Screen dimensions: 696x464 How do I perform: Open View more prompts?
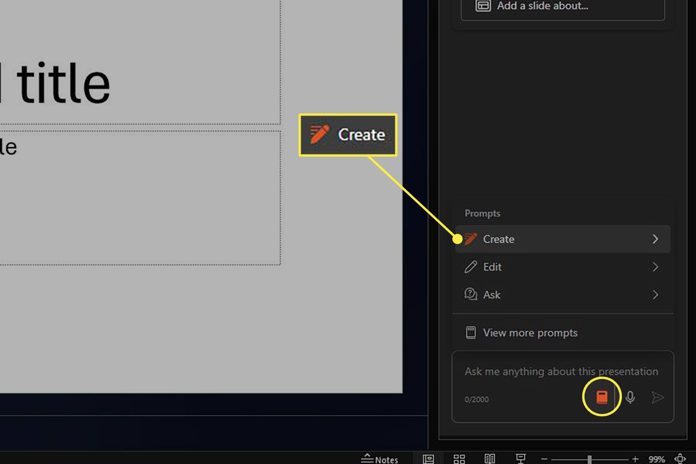[x=530, y=333]
